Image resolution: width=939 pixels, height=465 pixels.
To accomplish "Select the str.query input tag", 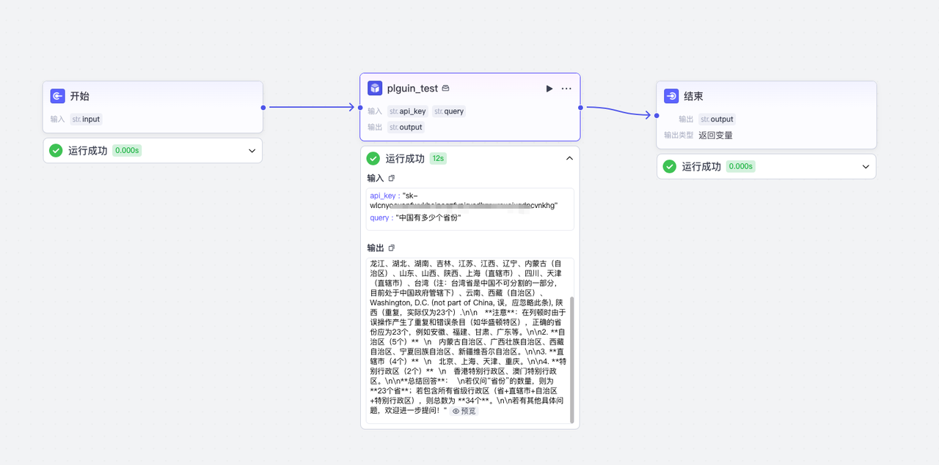I will (449, 111).
